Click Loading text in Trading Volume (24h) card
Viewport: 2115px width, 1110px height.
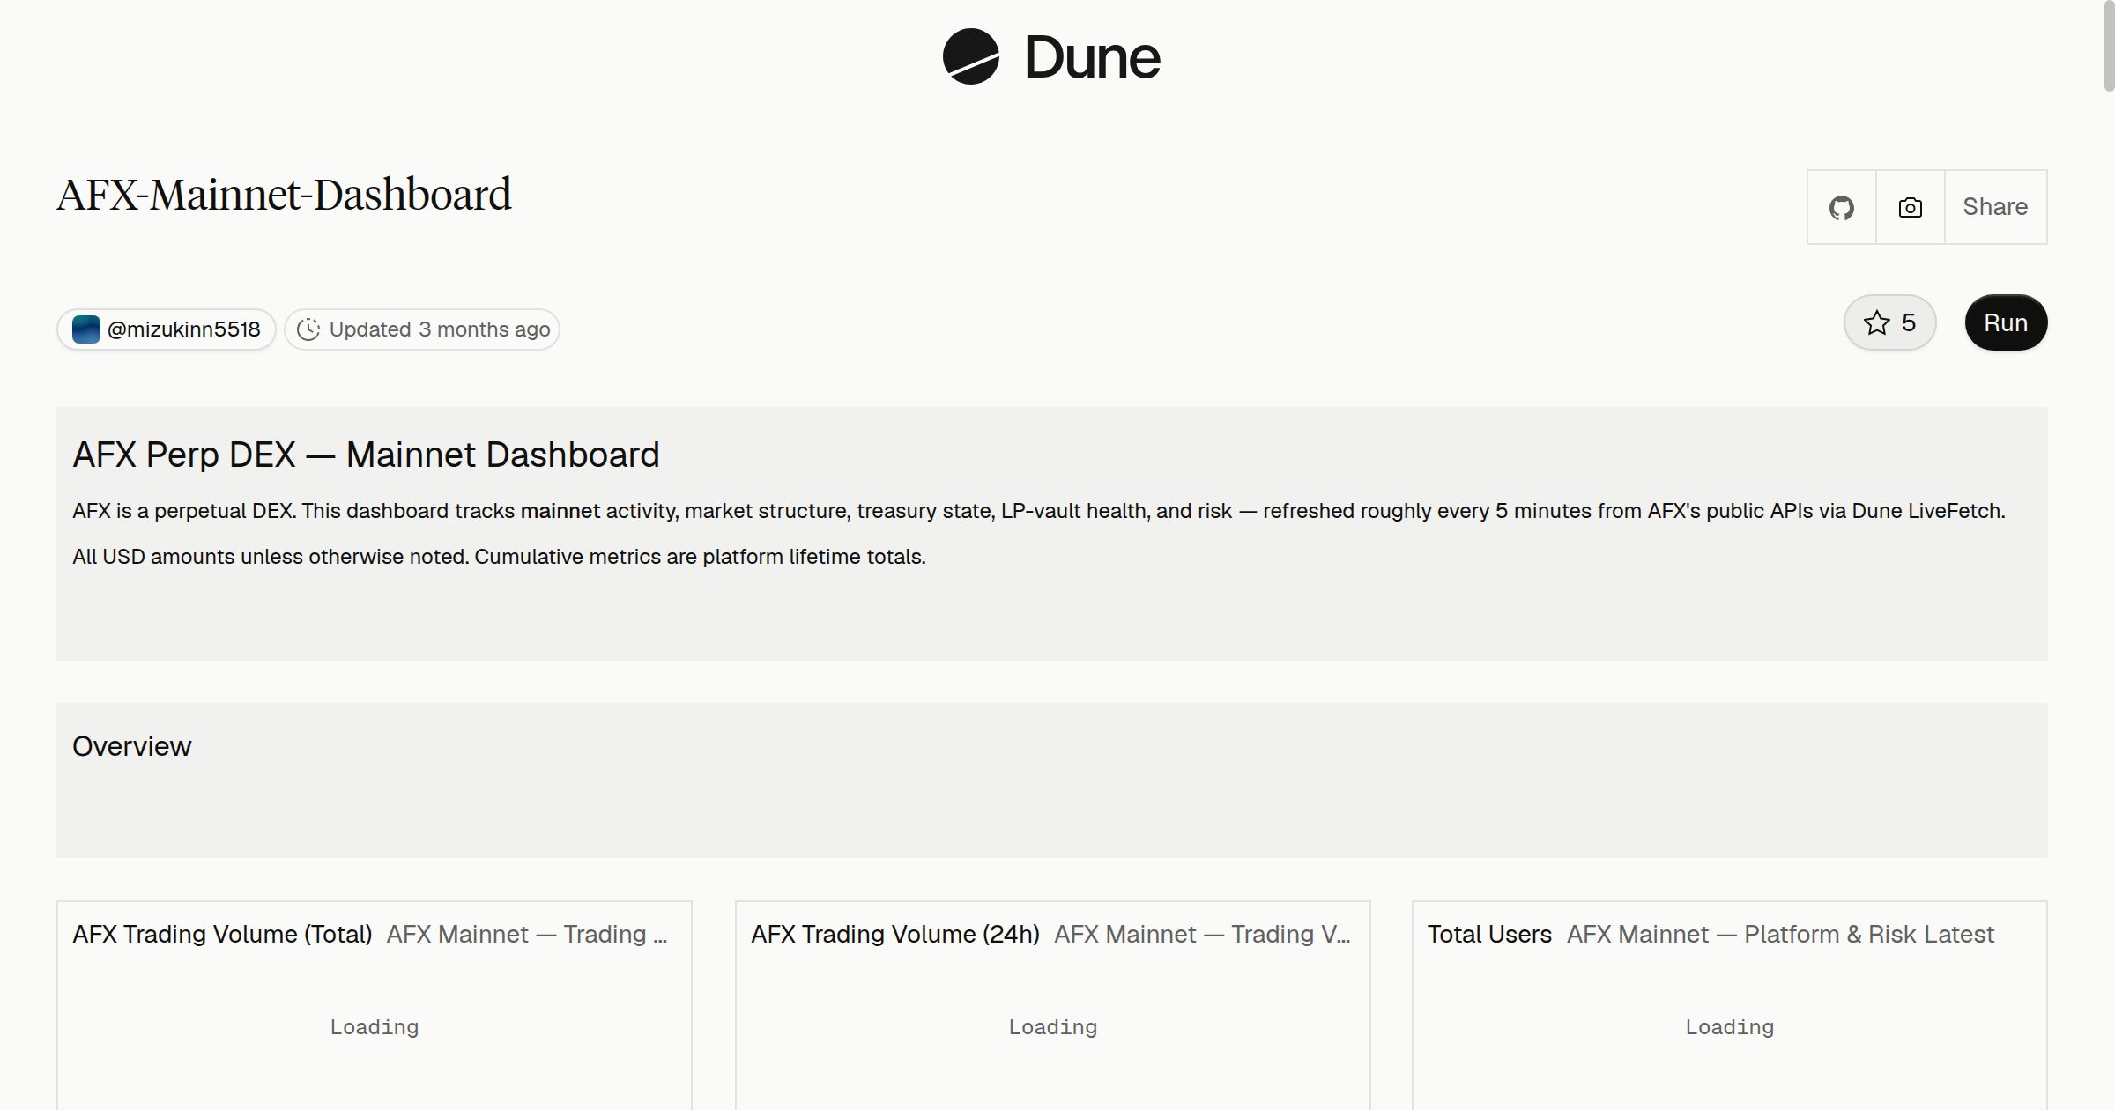tap(1052, 1027)
